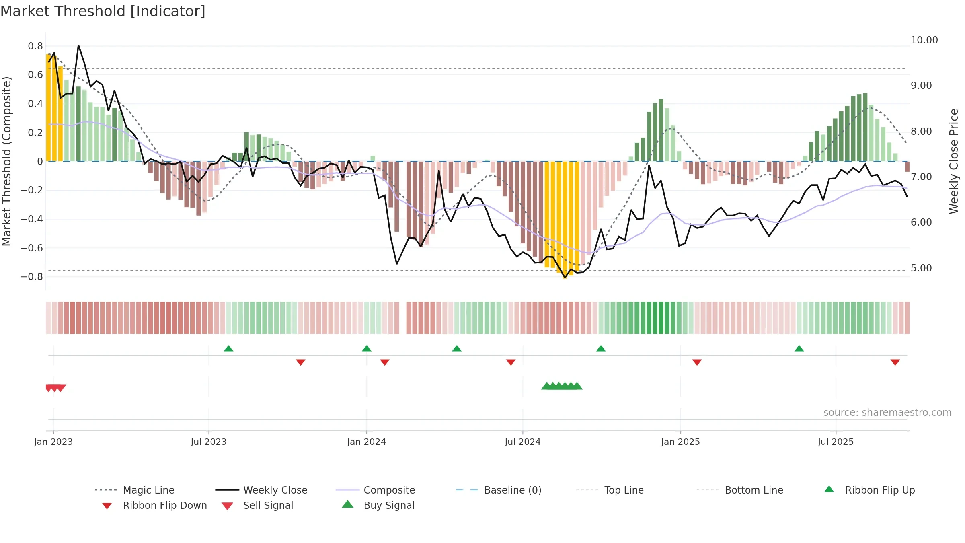Image resolution: width=965 pixels, height=543 pixels.
Task: Toggle the Ribbon Flip Up legend entry
Action: click(x=869, y=490)
